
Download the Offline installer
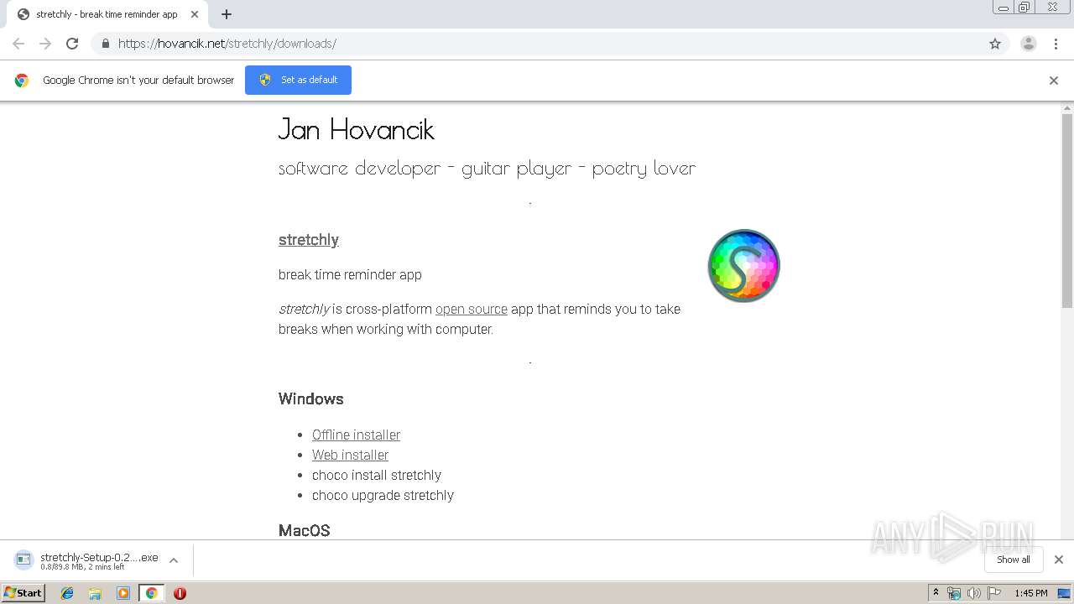click(x=356, y=435)
